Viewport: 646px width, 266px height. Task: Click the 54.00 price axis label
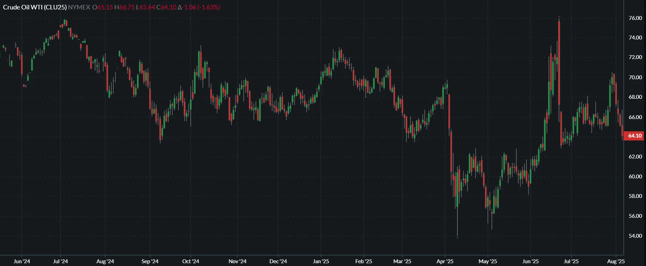[x=635, y=236]
